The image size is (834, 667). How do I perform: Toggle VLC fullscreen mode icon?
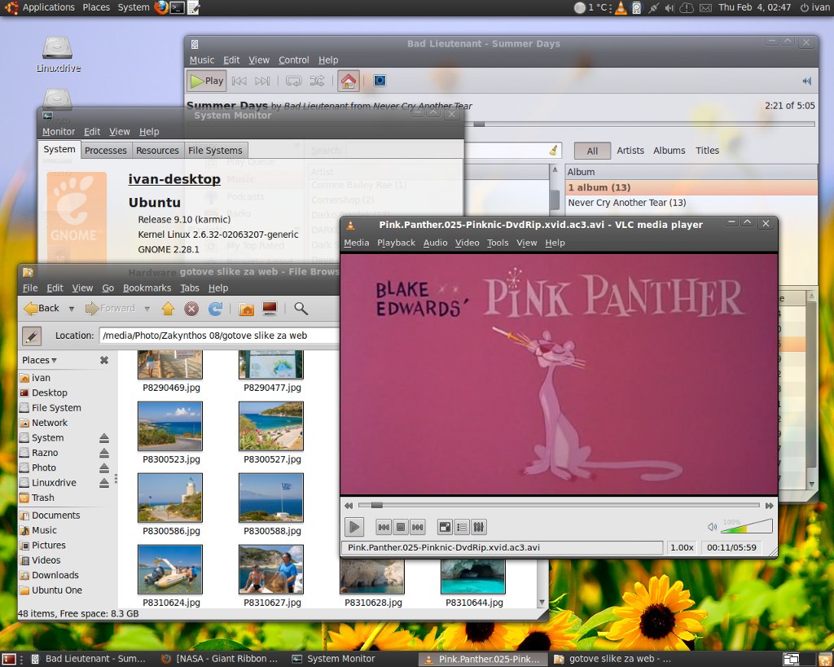click(445, 527)
